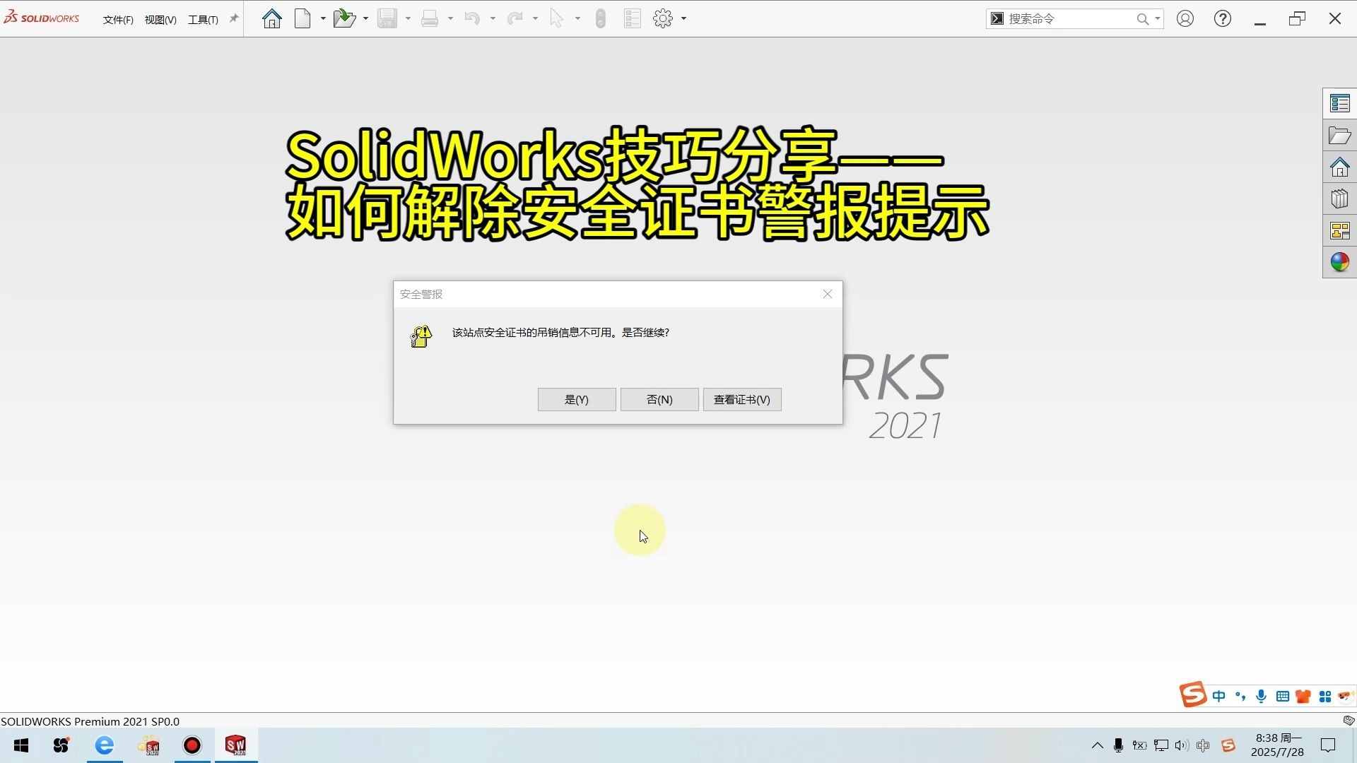Expand the Undo history dropdown arrow
The width and height of the screenshot is (1357, 763).
493,18
